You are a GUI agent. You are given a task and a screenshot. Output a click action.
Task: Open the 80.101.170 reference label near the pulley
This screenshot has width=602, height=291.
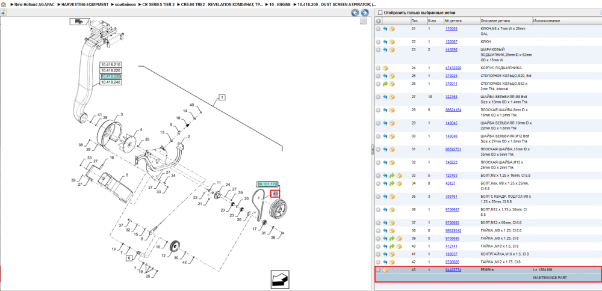click(267, 184)
